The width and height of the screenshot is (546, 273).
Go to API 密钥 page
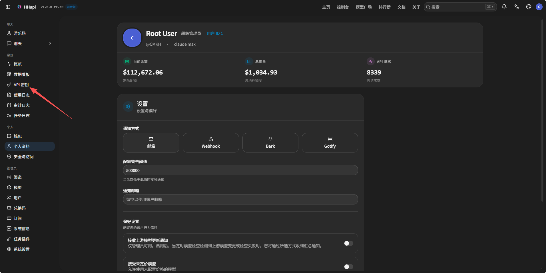pyautogui.click(x=30, y=85)
